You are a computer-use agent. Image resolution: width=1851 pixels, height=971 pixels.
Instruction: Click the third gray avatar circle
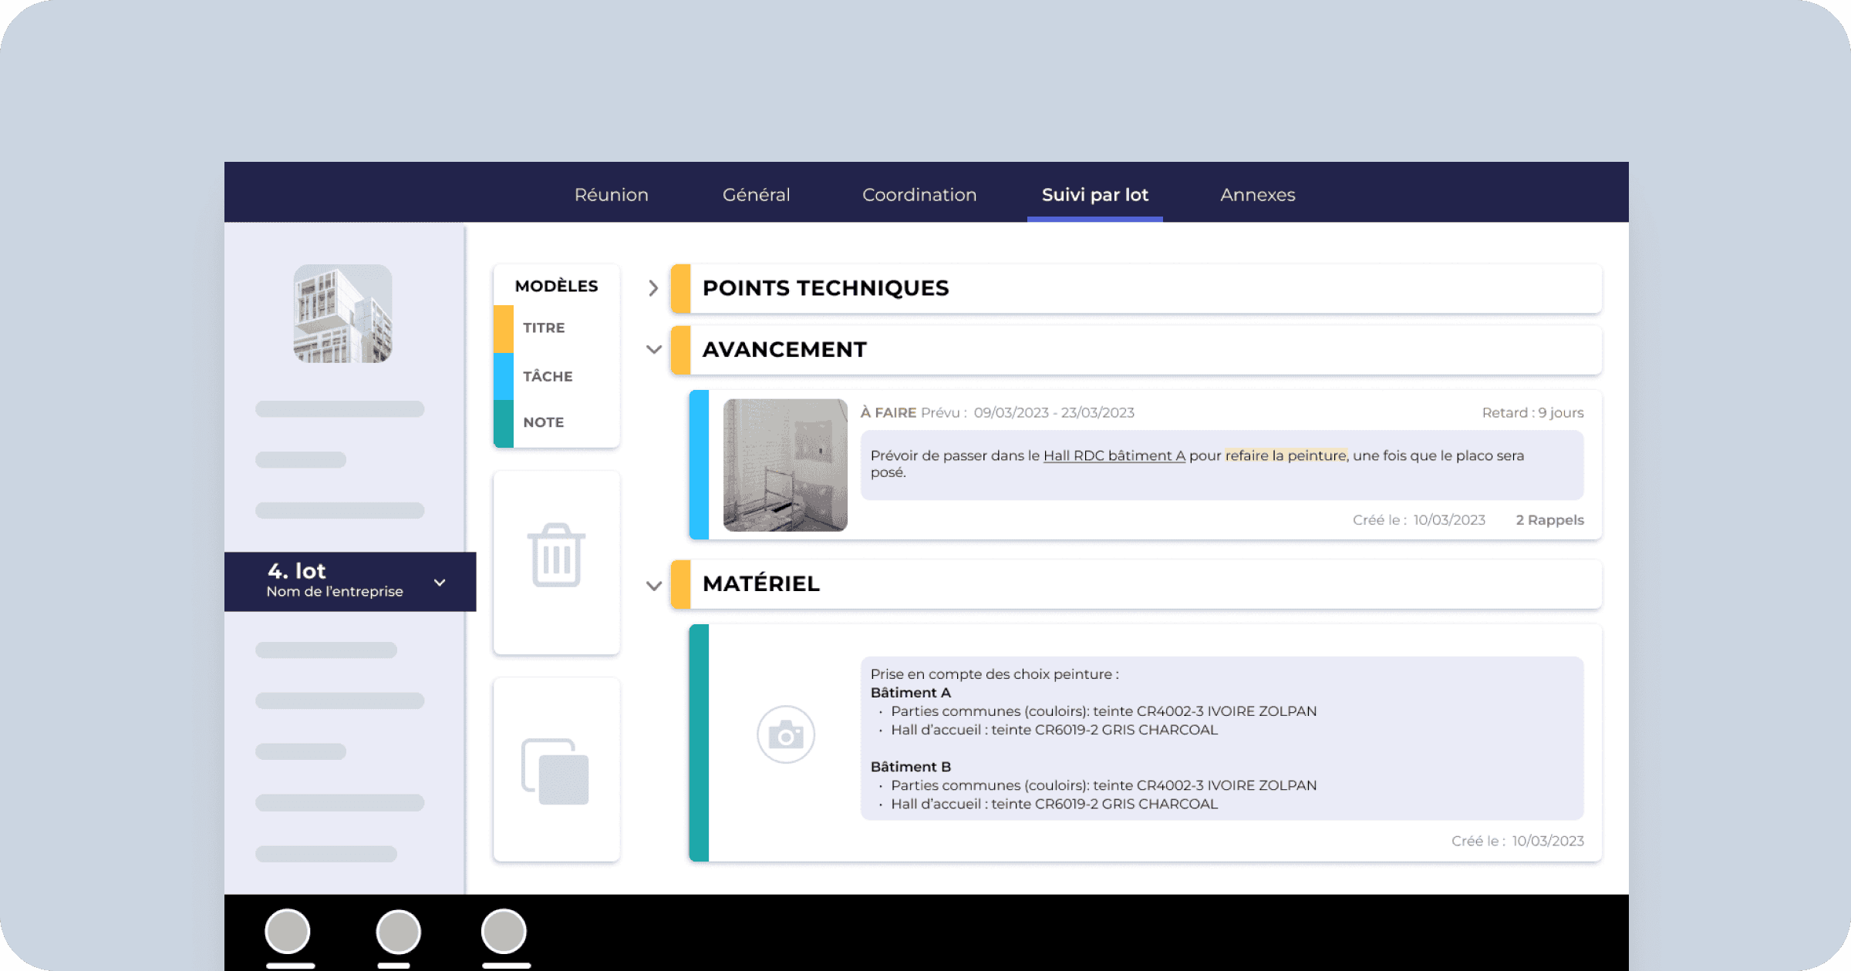[x=504, y=931]
